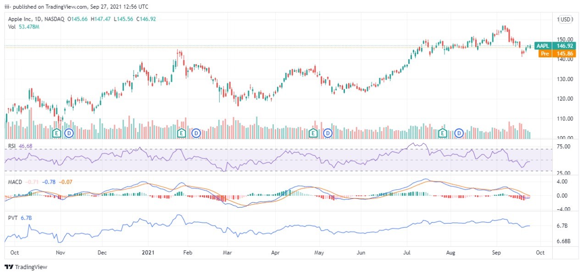Click the MACD value -0.71
This screenshot has width=583, height=275.
32,182
